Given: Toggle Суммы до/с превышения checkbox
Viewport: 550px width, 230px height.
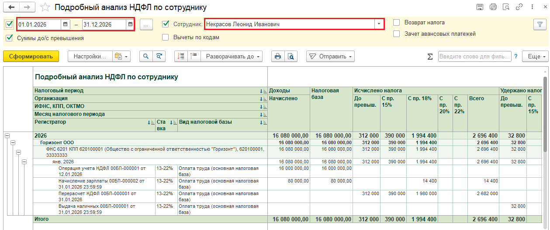Looking at the screenshot, I should (9, 38).
